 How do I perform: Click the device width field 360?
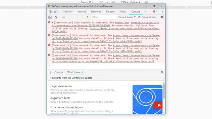pyautogui.click(x=101, y=2)
